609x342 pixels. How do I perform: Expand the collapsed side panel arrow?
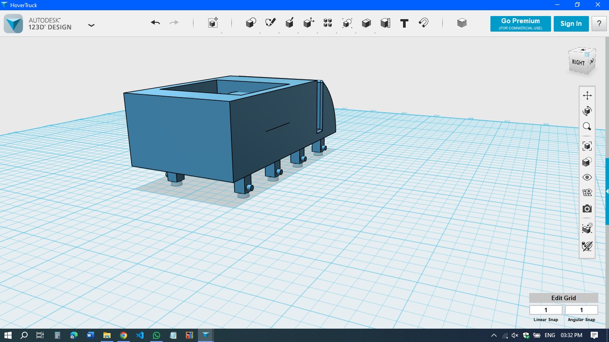point(607,191)
